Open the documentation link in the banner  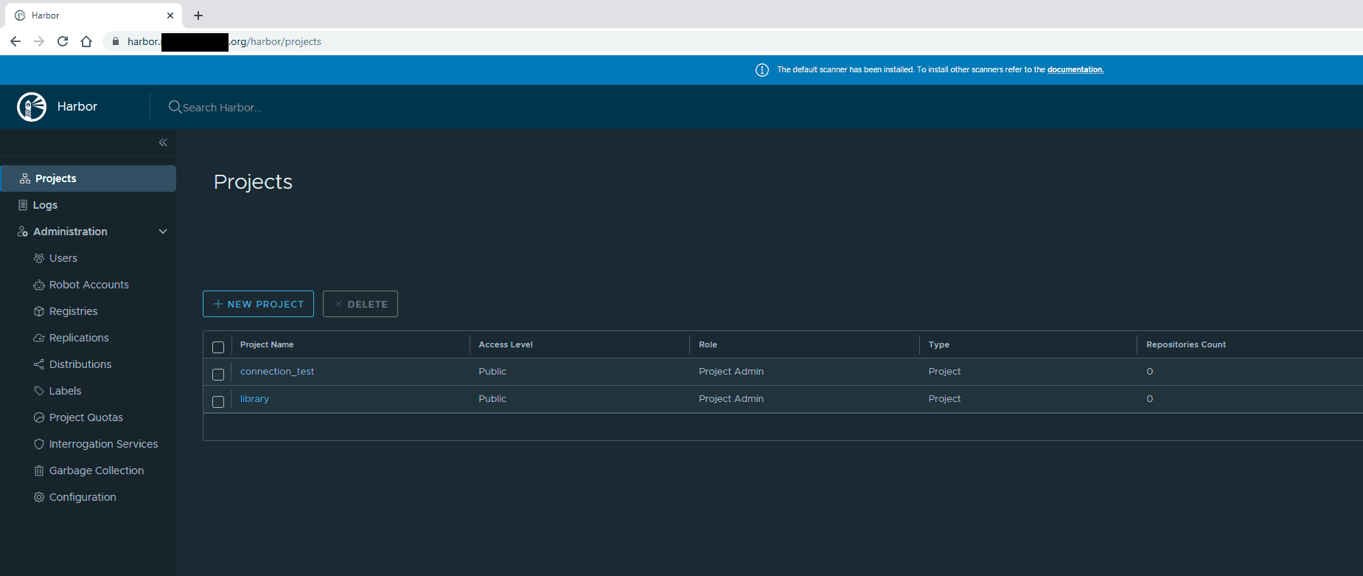[x=1075, y=70]
